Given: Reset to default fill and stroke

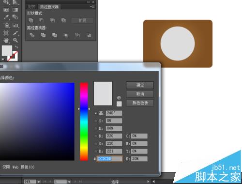Looking at the screenshot, I should coord(3,59).
